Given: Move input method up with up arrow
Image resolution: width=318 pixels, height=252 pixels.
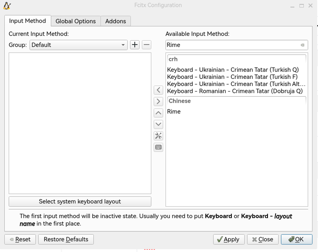Looking at the screenshot, I should tap(158, 113).
